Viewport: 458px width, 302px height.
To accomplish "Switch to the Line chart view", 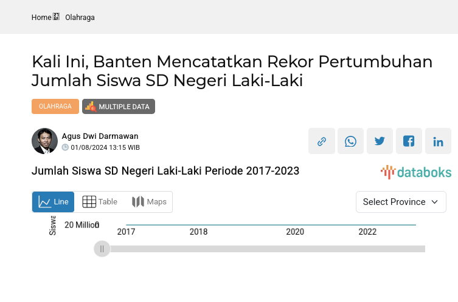I will [54, 202].
